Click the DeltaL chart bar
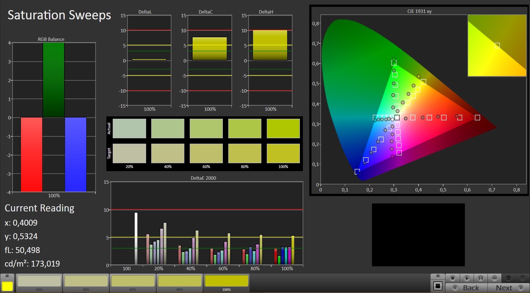The image size is (530, 293). pyautogui.click(x=149, y=60)
